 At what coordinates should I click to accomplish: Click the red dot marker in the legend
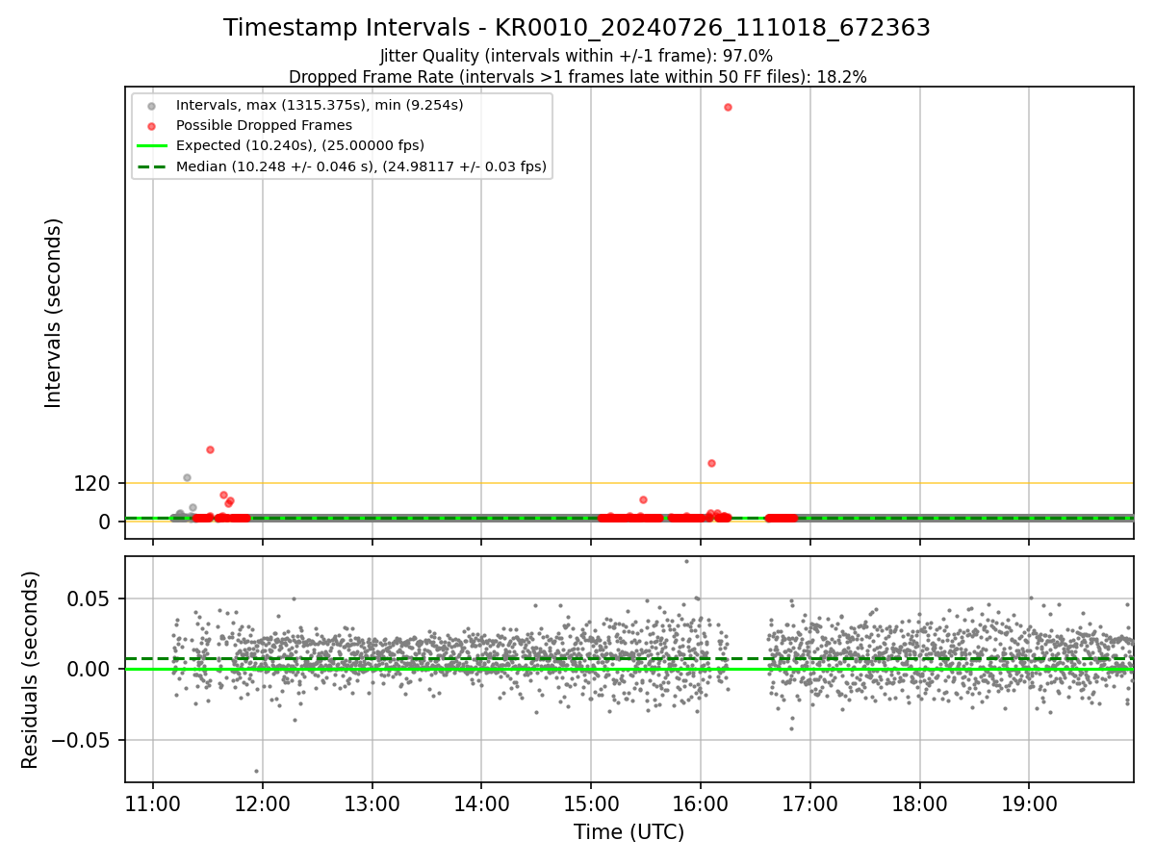(x=152, y=125)
